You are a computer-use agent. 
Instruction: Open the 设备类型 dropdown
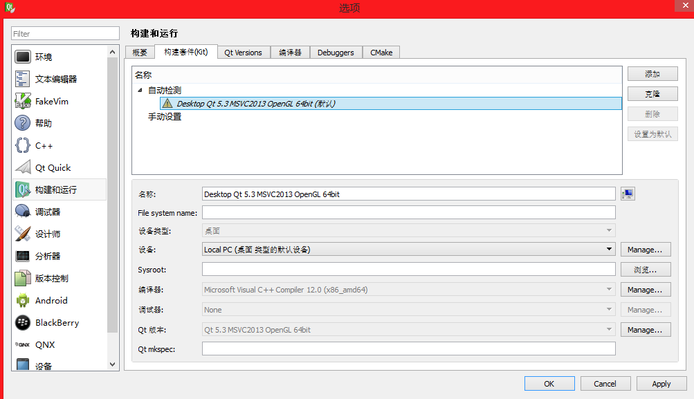(x=408, y=230)
